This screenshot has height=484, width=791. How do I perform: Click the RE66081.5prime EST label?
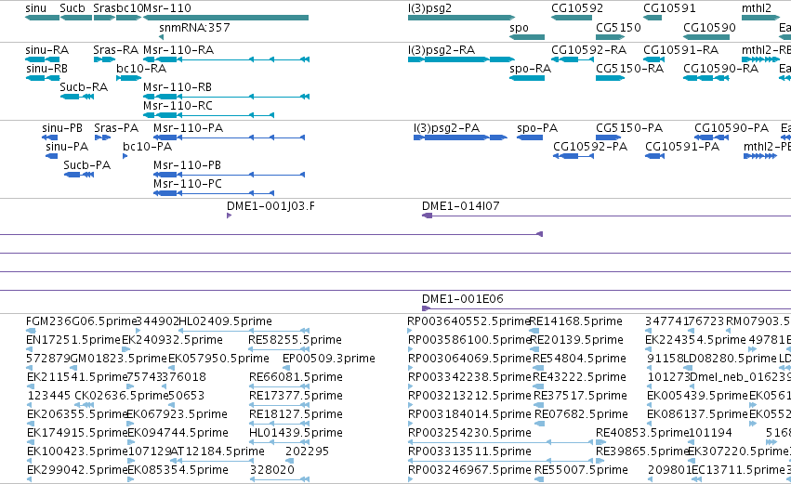pyautogui.click(x=296, y=377)
